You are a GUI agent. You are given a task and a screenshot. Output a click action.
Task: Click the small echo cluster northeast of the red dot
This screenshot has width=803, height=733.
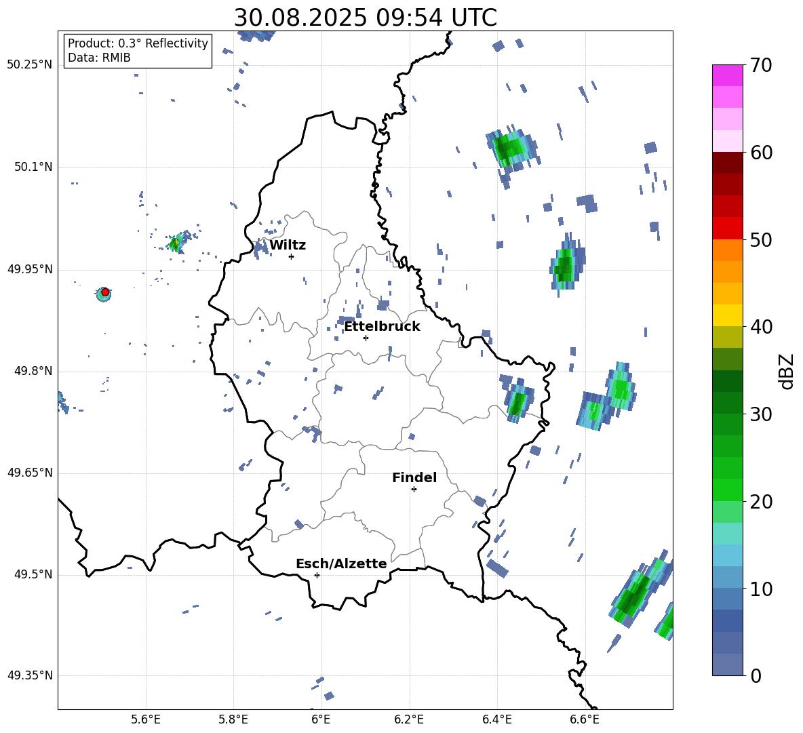click(x=177, y=241)
